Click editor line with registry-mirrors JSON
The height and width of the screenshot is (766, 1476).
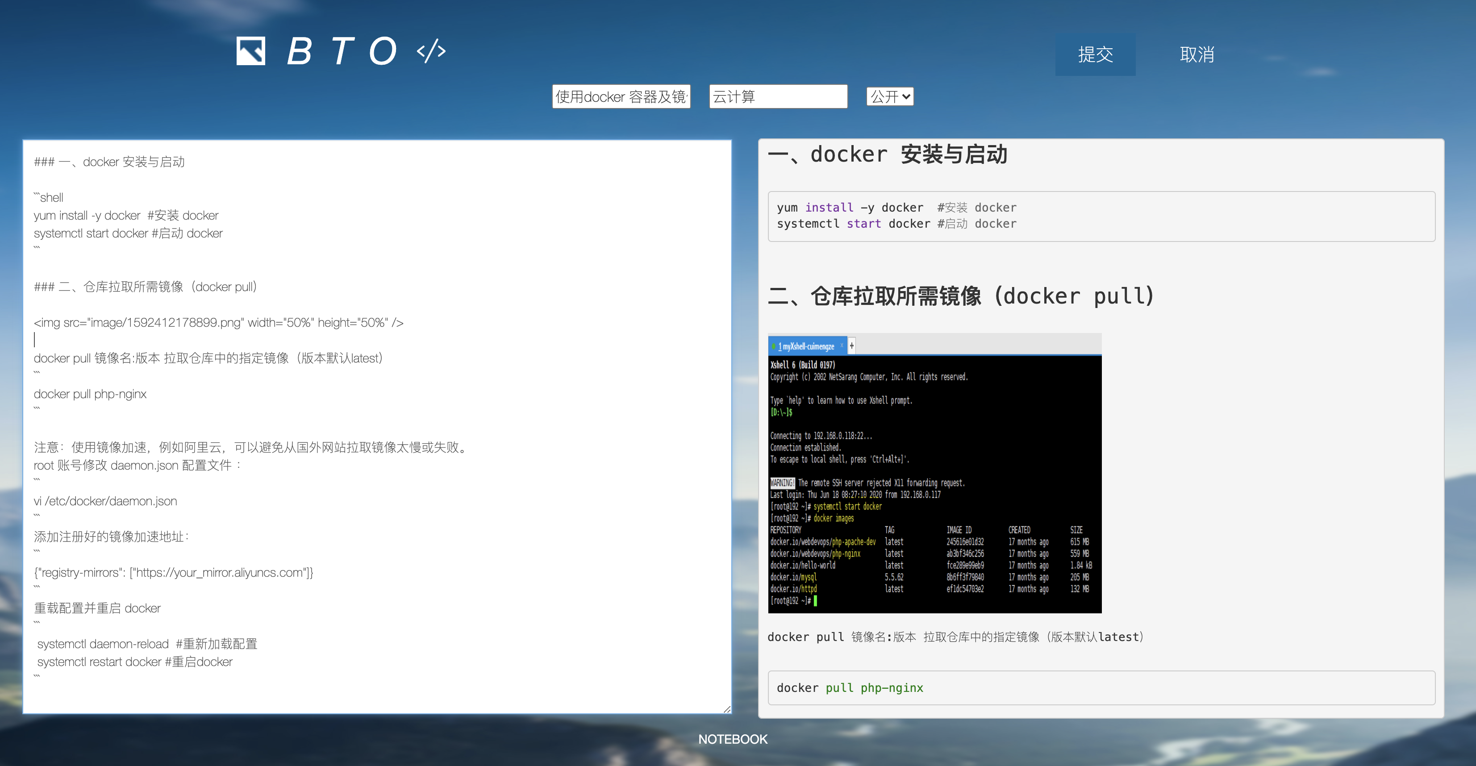pyautogui.click(x=174, y=573)
